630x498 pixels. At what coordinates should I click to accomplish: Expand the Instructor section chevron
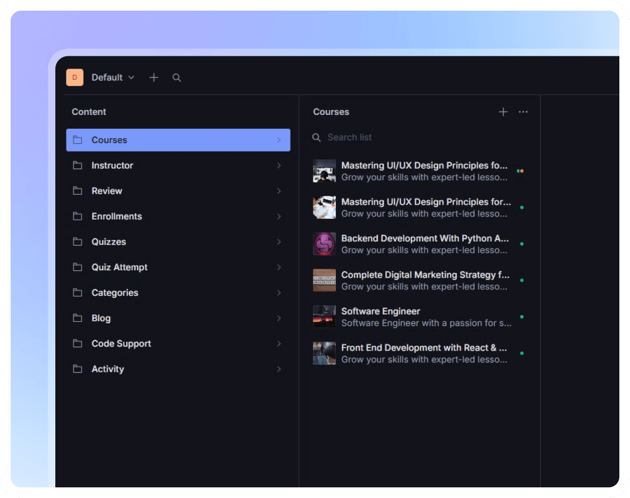click(279, 165)
